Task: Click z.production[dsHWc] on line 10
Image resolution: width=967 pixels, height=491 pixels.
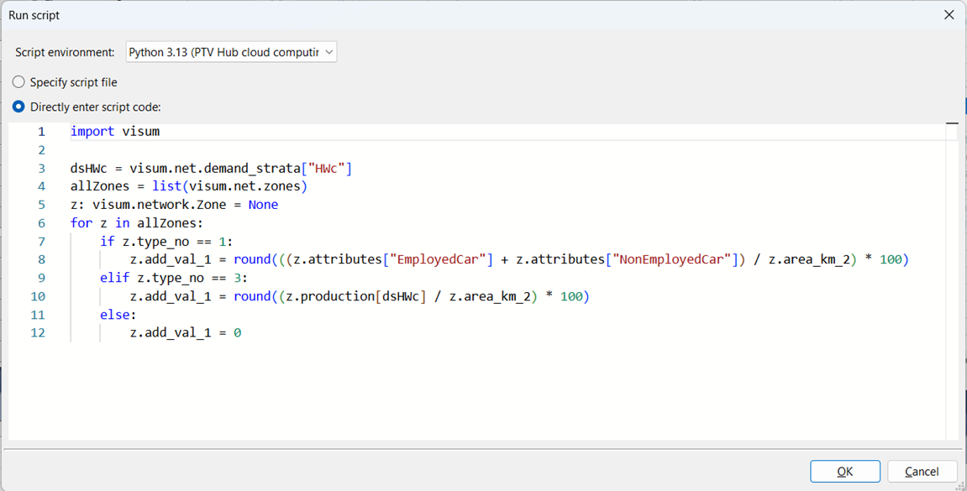Action: pyautogui.click(x=359, y=296)
